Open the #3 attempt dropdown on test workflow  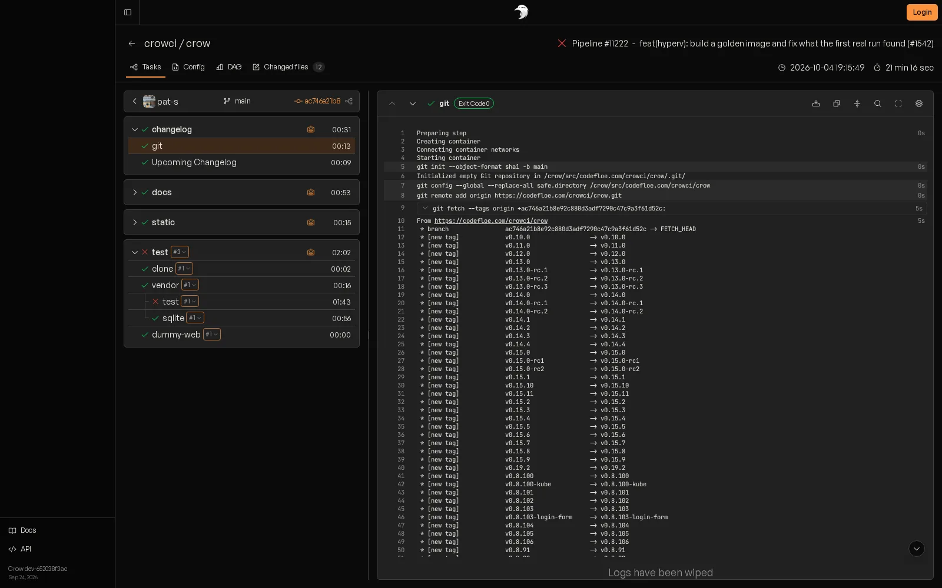point(180,252)
